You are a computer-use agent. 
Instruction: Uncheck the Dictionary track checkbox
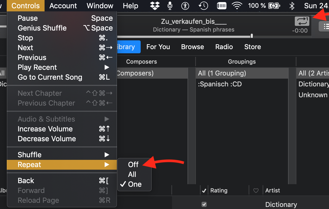pyautogui.click(x=204, y=204)
